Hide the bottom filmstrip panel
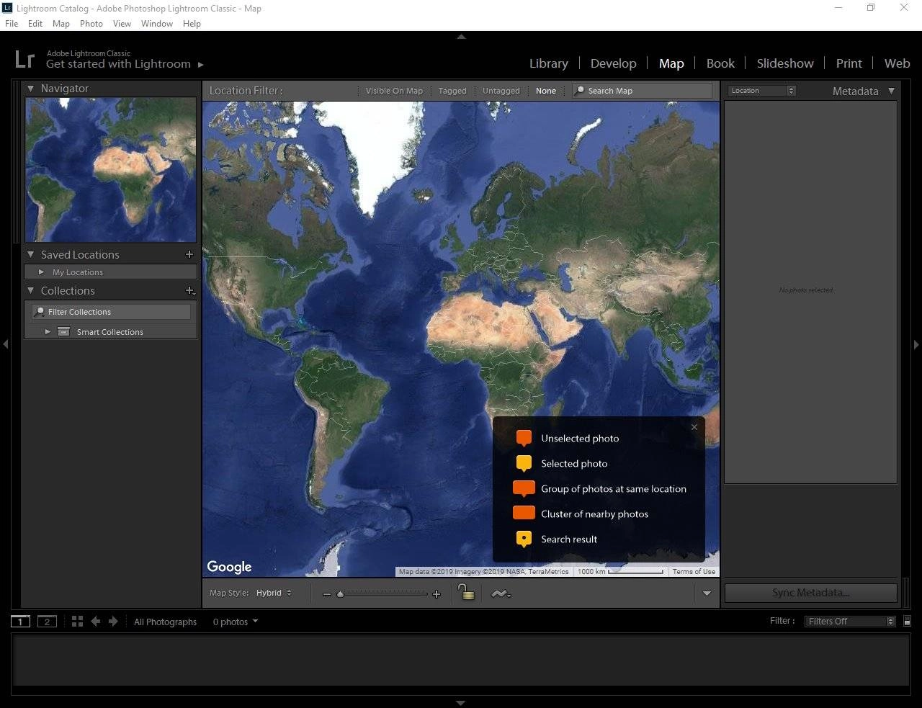Viewport: 922px width, 708px height. pyautogui.click(x=461, y=702)
